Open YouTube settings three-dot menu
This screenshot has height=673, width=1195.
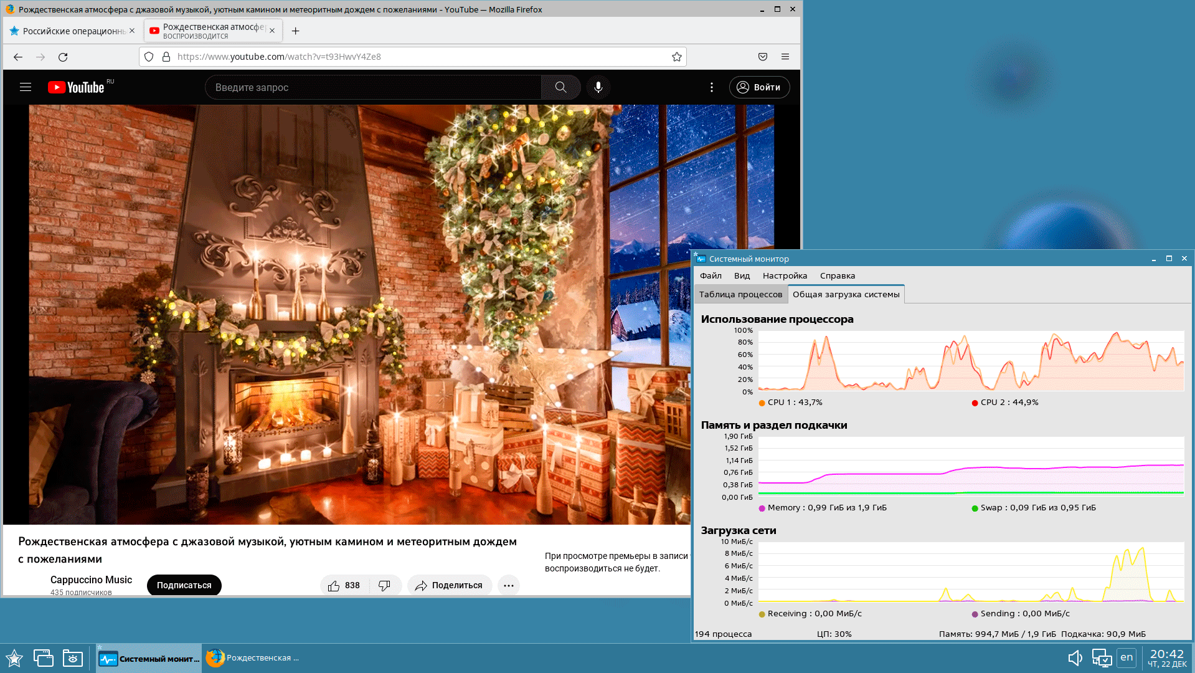point(712,87)
